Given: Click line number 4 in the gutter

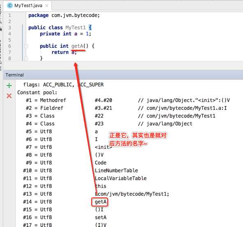Looking at the screenshot, I should (x=9, y=34).
